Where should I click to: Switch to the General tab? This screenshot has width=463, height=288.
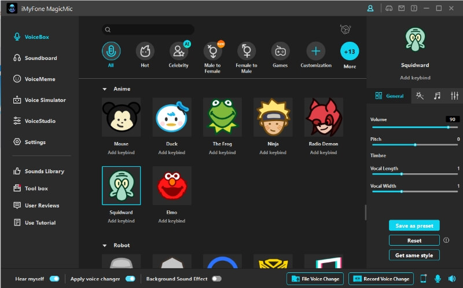point(389,96)
